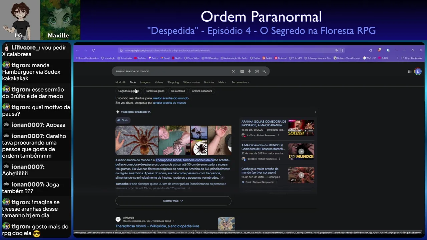Click the translate page icon in address bar
The width and height of the screenshot is (427, 240).
pos(337,50)
